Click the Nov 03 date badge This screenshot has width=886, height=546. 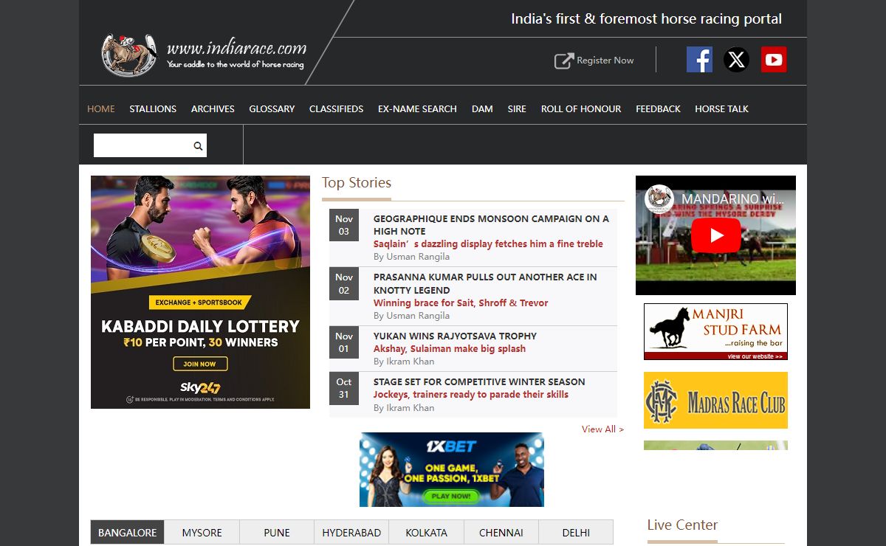click(344, 225)
